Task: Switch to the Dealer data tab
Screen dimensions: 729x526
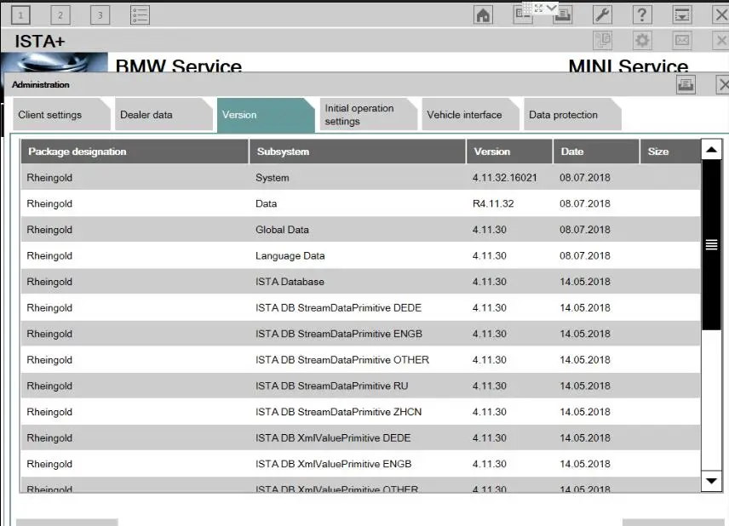Action: (x=164, y=115)
